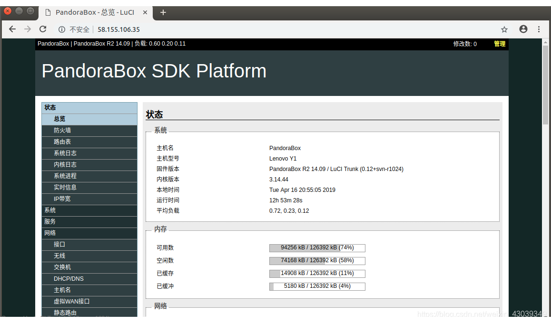Image resolution: width=551 pixels, height=323 pixels.
Task: Collapse the 网络 sidebar section
Action: 89,233
